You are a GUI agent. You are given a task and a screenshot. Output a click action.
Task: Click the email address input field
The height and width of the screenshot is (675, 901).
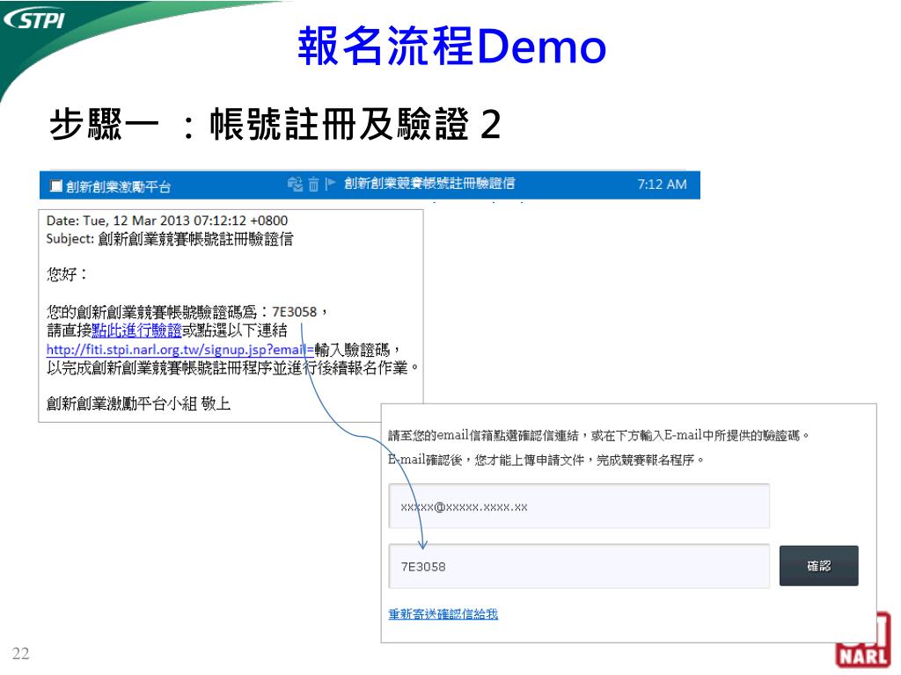[x=579, y=506]
